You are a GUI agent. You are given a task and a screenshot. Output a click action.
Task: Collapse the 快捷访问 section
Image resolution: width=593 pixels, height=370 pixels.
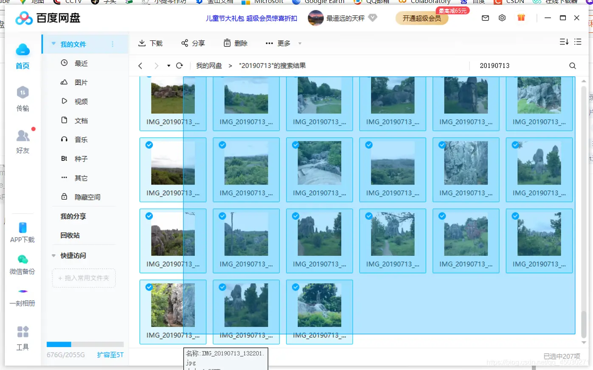coord(53,255)
